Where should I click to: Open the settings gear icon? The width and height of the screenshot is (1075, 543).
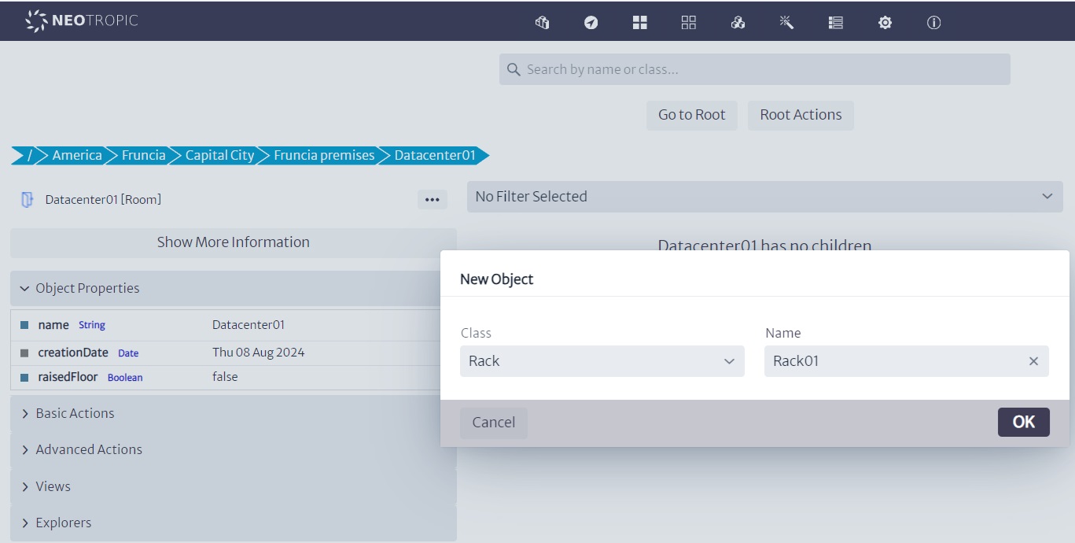(x=885, y=23)
